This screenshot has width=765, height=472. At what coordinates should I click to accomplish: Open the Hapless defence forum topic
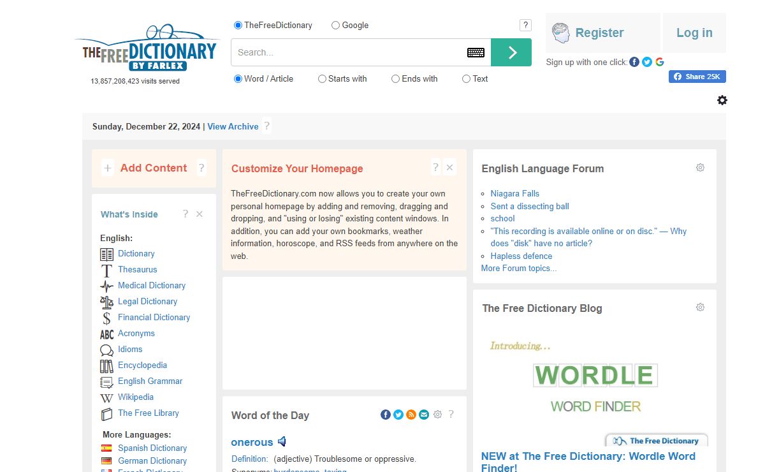(521, 256)
